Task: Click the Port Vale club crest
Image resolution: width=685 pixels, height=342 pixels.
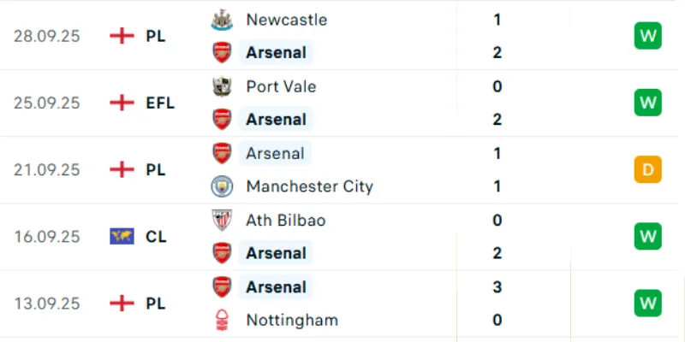Action: coord(222,86)
